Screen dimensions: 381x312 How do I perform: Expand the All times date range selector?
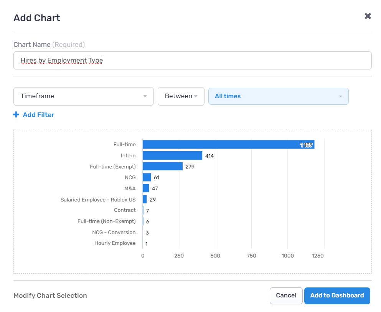279,96
